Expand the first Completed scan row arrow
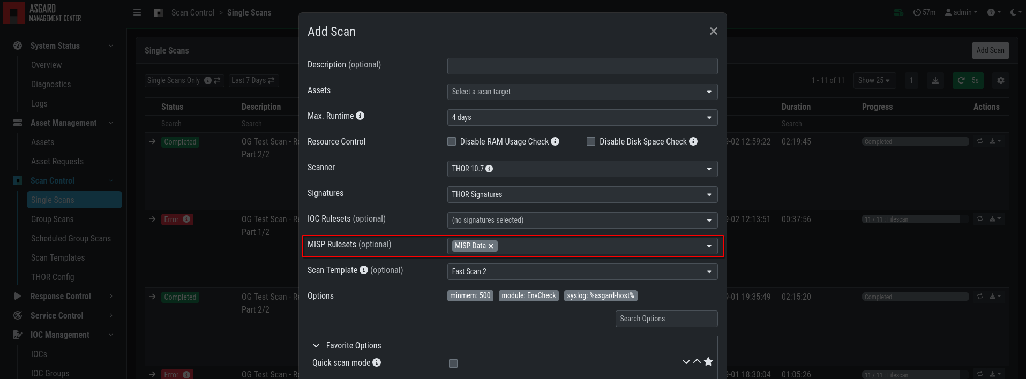Viewport: 1026px width, 379px height. click(152, 141)
